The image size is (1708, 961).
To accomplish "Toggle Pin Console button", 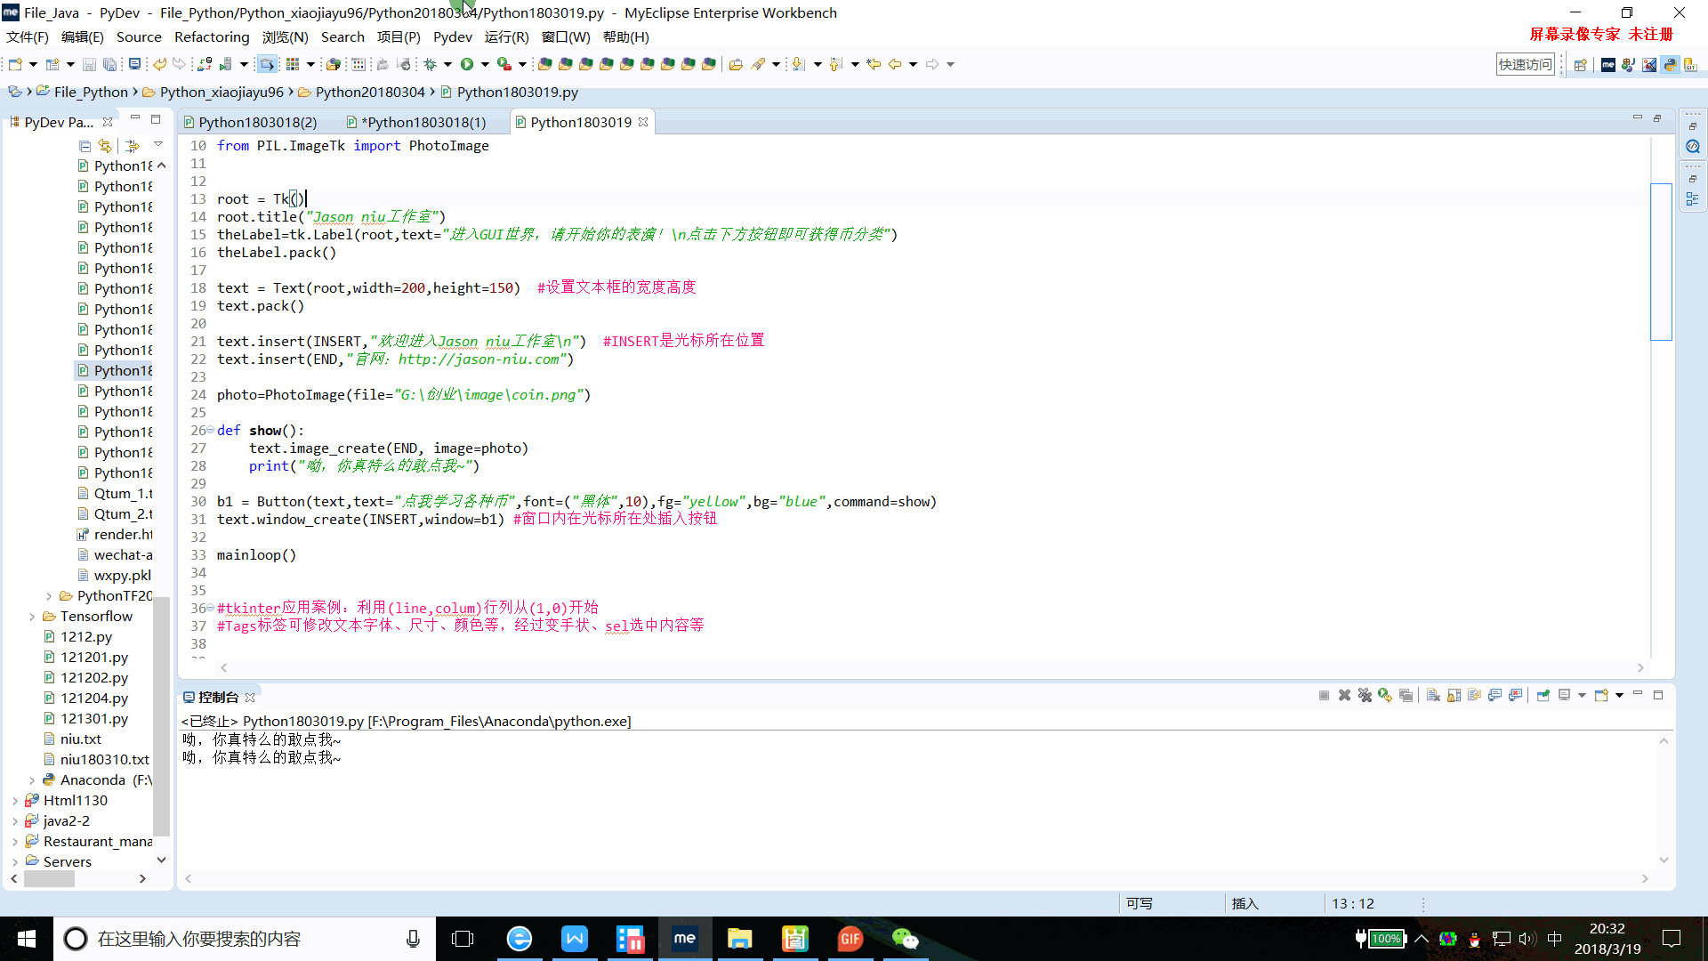I will point(1543,696).
